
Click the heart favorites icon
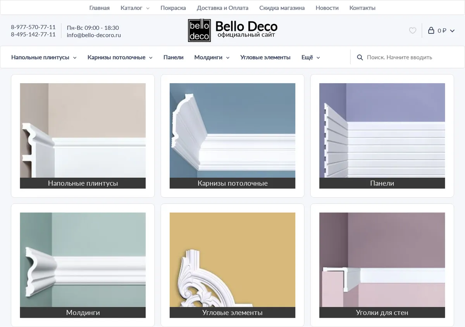pos(413,31)
